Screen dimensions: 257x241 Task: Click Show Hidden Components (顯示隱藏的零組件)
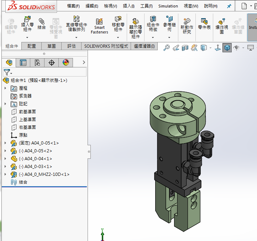pyautogui.click(x=136, y=28)
